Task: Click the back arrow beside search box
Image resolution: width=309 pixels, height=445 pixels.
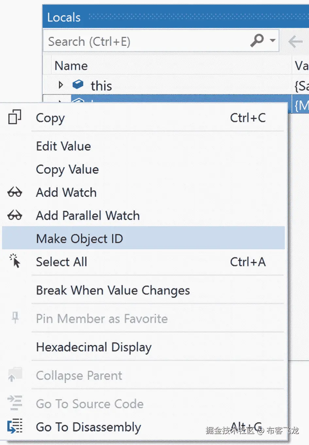Action: (x=295, y=41)
